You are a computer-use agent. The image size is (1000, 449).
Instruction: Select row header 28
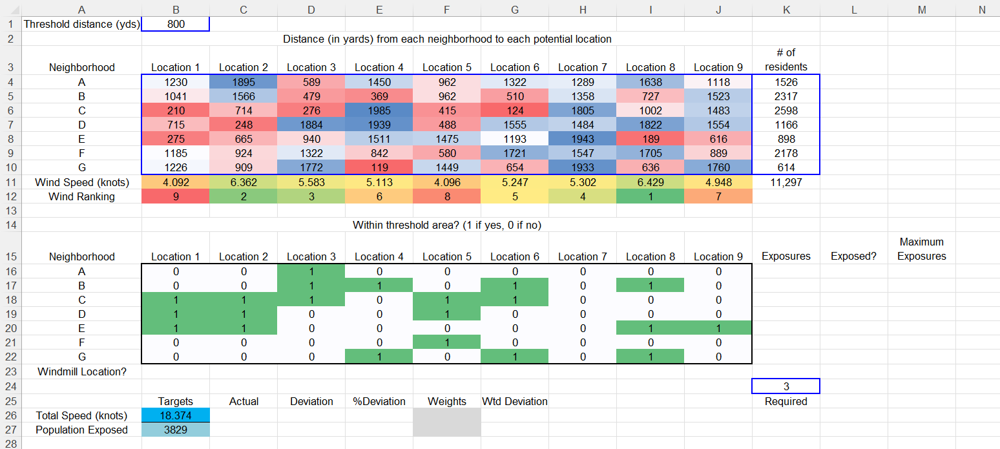click(x=11, y=443)
